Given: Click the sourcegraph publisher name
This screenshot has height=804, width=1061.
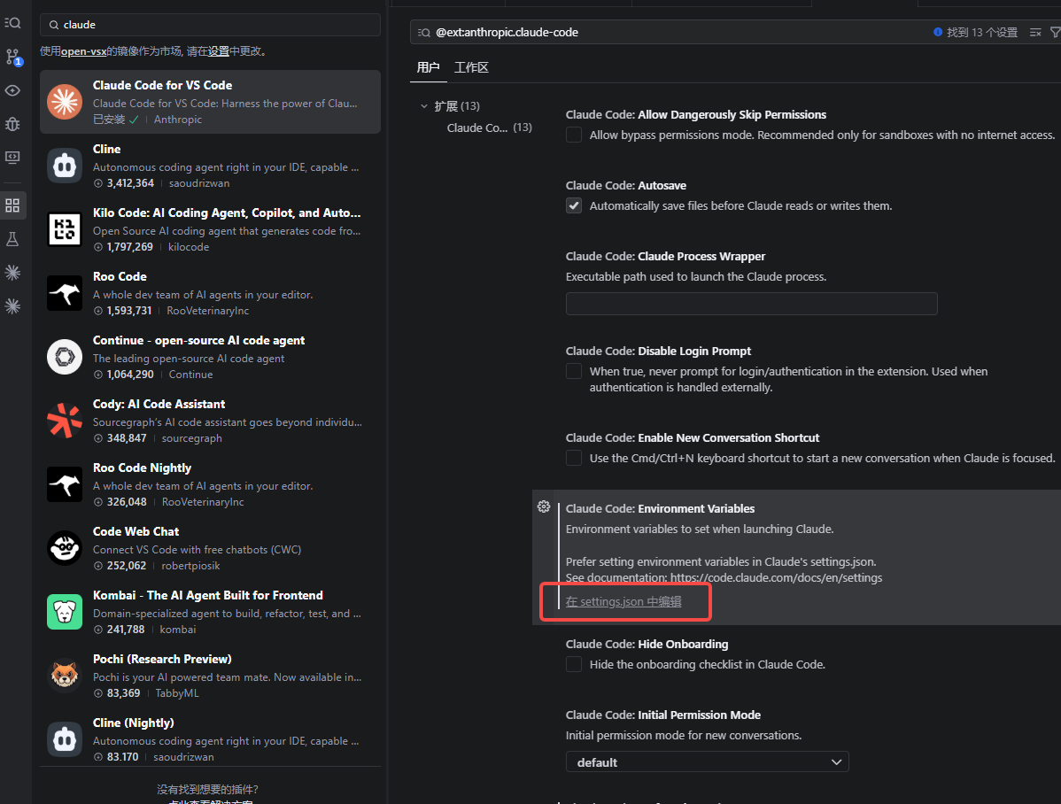Looking at the screenshot, I should click(x=191, y=438).
